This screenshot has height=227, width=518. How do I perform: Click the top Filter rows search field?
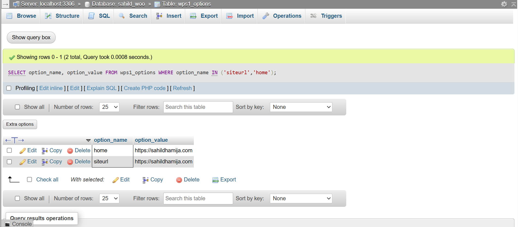[x=198, y=107]
